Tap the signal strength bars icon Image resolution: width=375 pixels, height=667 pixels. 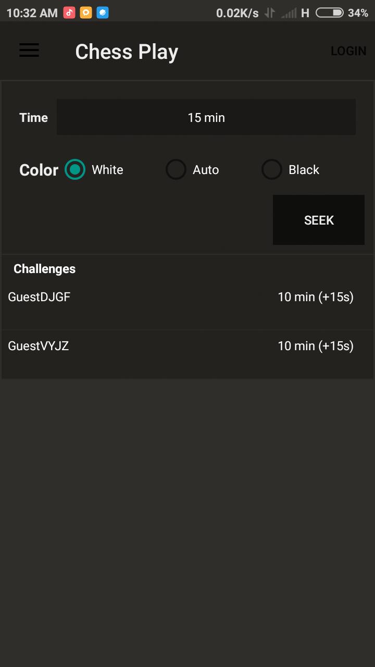[x=289, y=13]
